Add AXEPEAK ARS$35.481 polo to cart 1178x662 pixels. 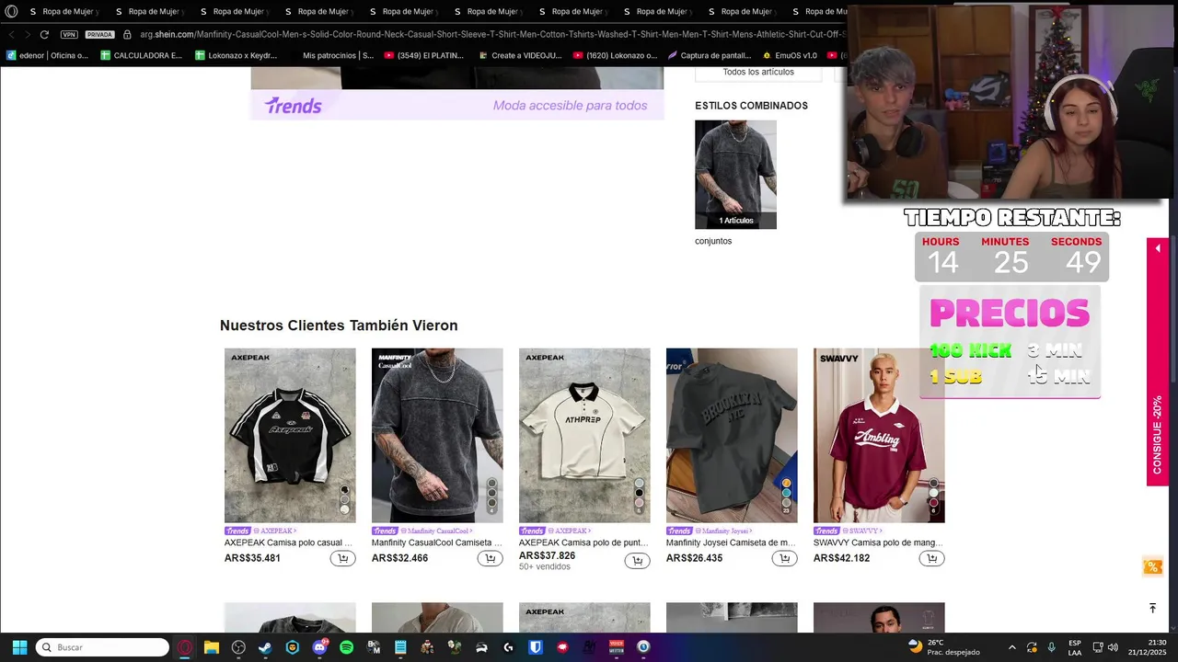click(x=342, y=558)
